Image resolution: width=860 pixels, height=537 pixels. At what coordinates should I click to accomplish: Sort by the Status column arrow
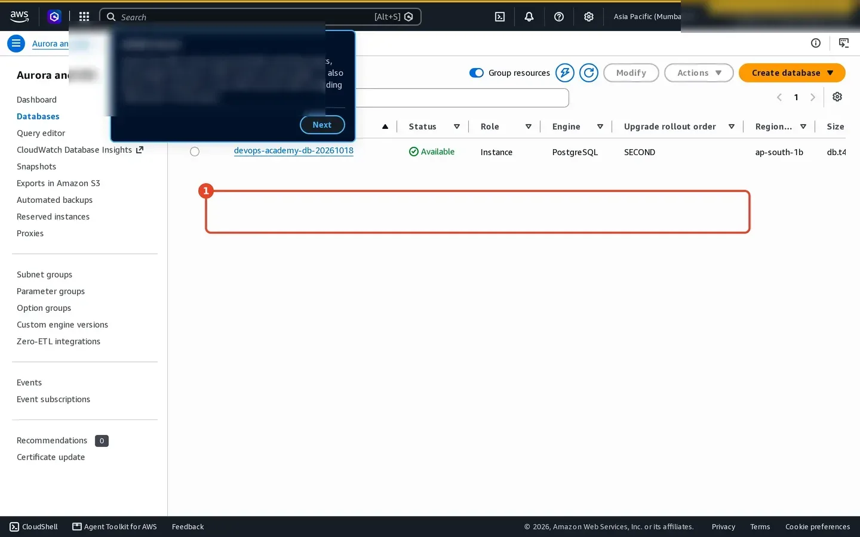pyautogui.click(x=457, y=126)
